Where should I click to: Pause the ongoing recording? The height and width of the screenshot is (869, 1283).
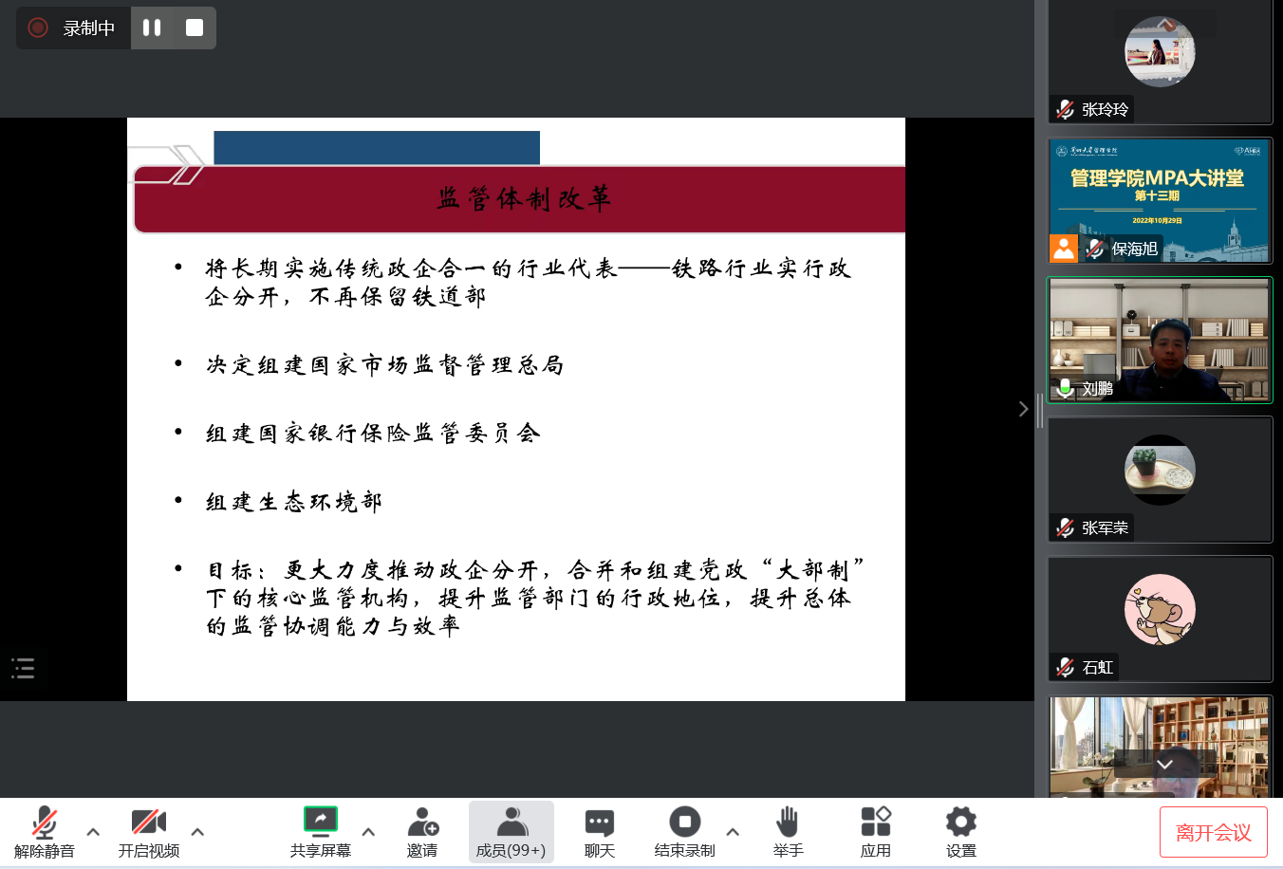click(152, 28)
